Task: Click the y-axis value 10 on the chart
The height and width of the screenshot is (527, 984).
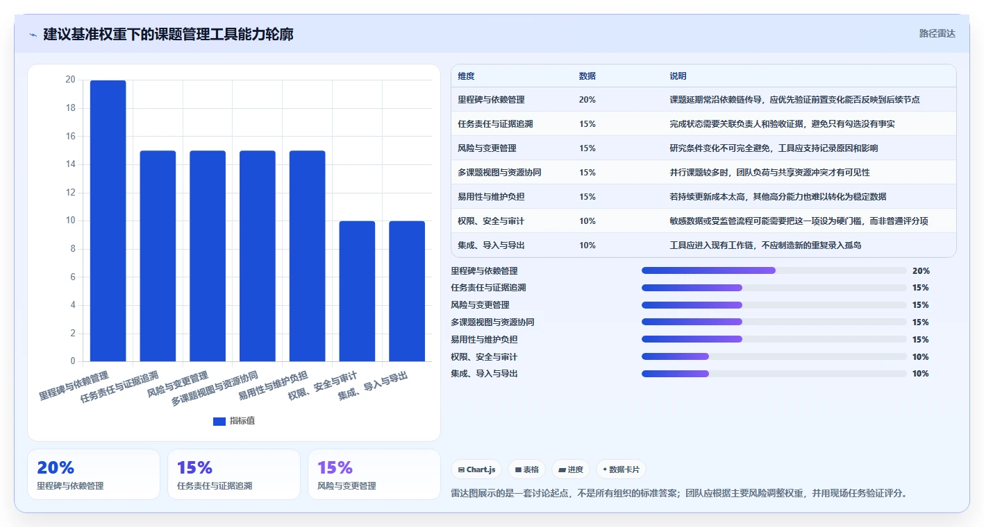Action: [70, 221]
